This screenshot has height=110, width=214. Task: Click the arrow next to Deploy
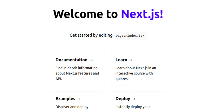(x=133, y=99)
